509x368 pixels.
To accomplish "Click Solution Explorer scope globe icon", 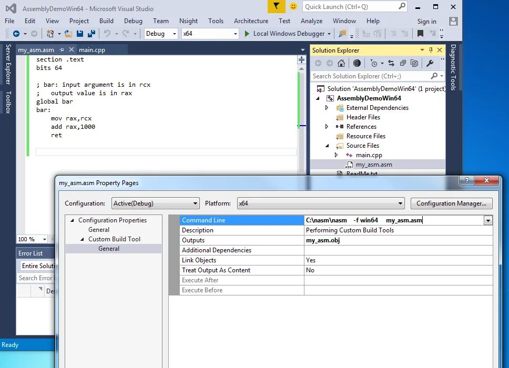I will (x=357, y=63).
